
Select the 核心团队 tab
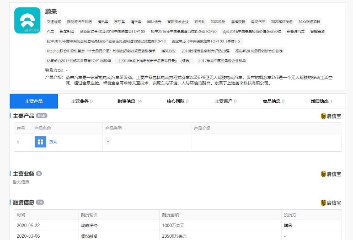178,102
